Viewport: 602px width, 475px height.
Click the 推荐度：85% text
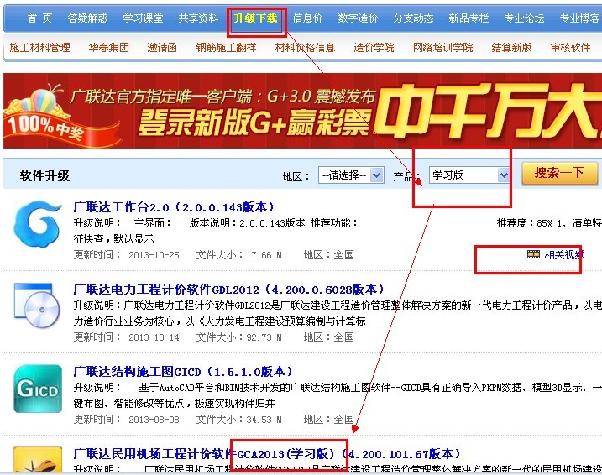(x=525, y=223)
